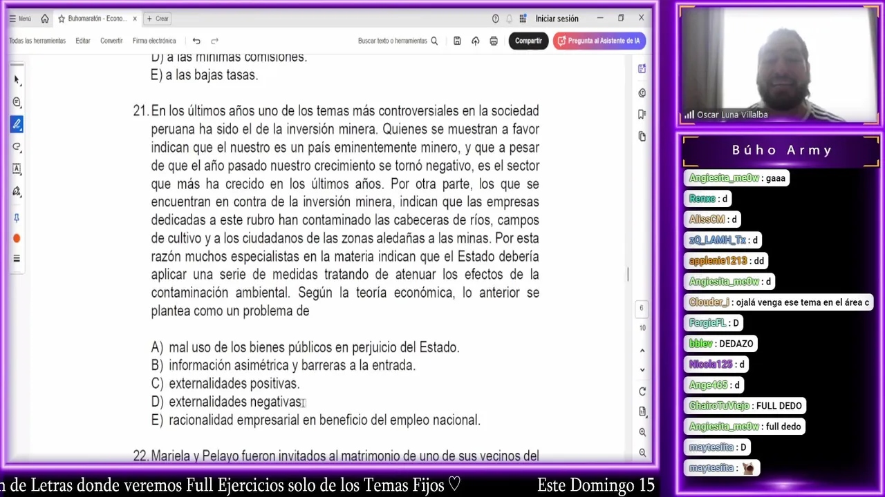Open the Editar menu item
The height and width of the screenshot is (497, 885).
[83, 41]
